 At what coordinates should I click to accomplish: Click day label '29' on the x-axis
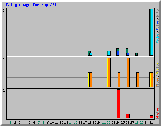(x=142, y=123)
